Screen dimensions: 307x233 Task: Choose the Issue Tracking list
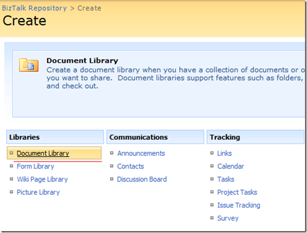(239, 206)
